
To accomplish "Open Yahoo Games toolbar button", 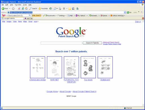I will click(104, 16).
